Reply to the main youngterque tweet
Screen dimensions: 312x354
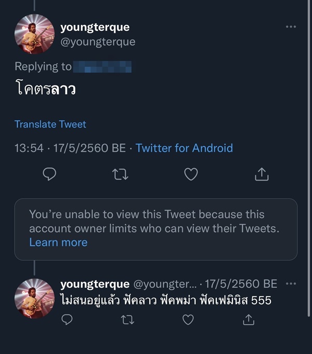pyautogui.click(x=49, y=174)
